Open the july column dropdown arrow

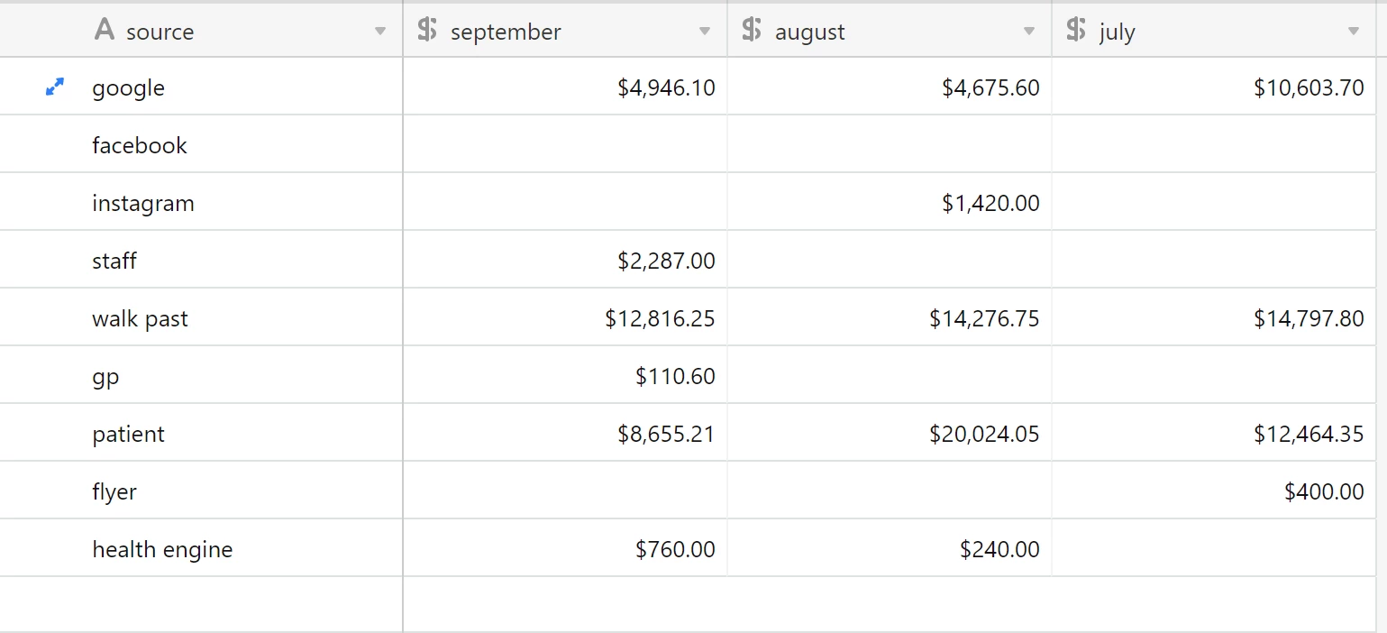[x=1353, y=32]
